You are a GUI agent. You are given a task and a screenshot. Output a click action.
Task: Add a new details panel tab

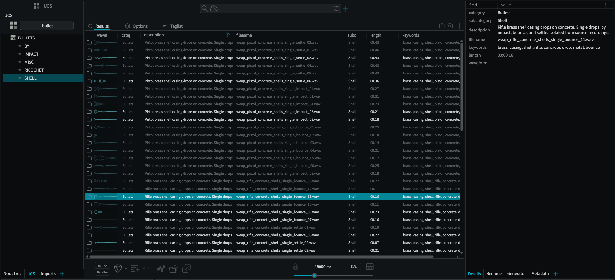pyautogui.click(x=556, y=274)
